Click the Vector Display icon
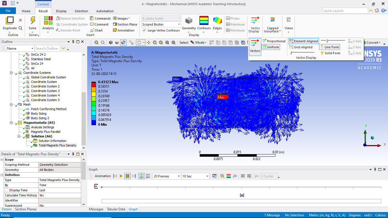388x218 pixels. tap(255, 21)
